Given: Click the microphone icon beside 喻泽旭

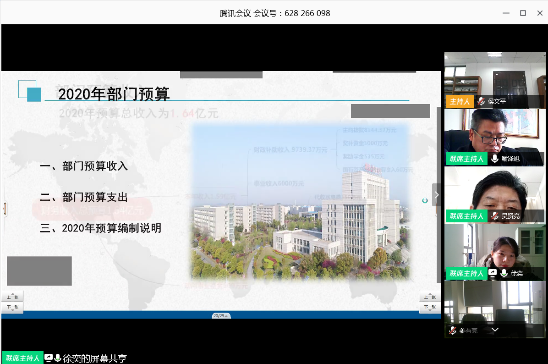Looking at the screenshot, I should [494, 159].
